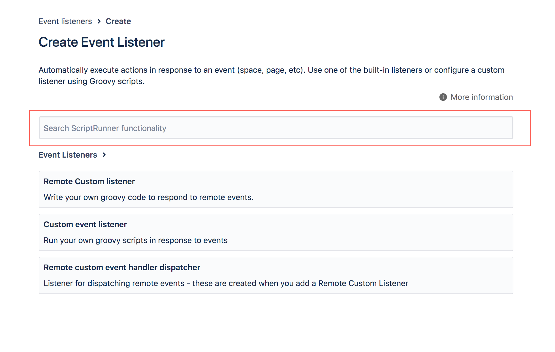Select the Custom event listener option
Screen dimensions: 555x352
point(276,232)
